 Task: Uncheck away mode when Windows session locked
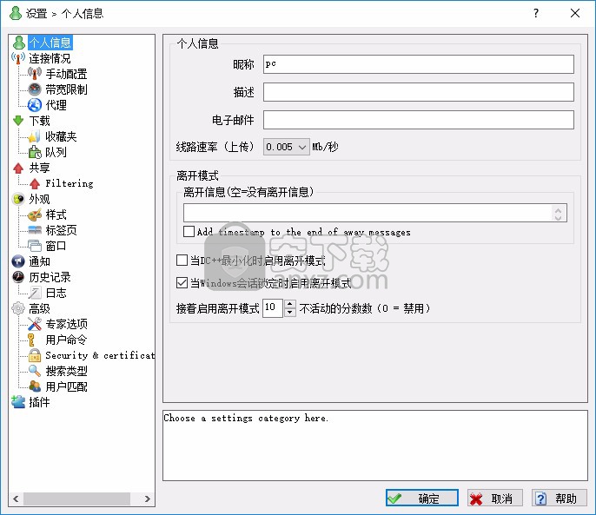(182, 283)
